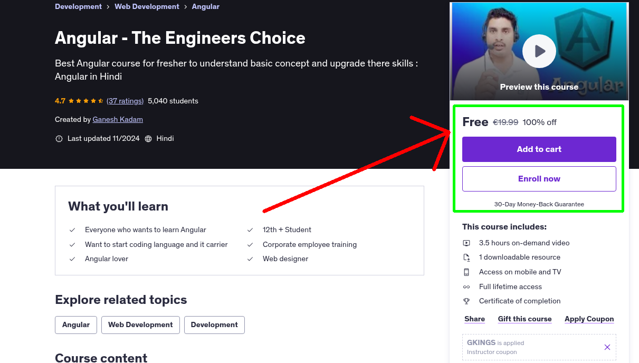Click '30-Day Money-Back Guarantee' text
The height and width of the screenshot is (363, 639).
coord(539,204)
